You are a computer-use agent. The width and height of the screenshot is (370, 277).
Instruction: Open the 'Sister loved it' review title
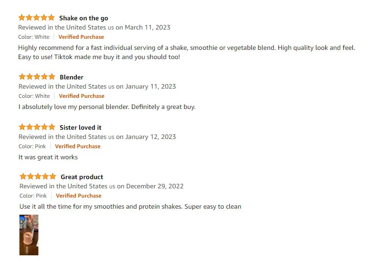[80, 127]
